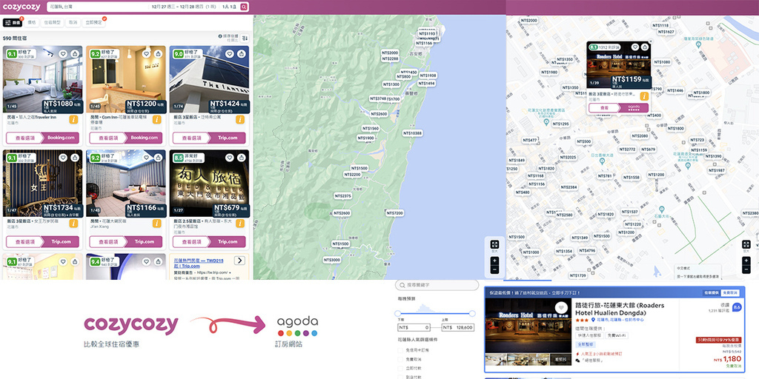
Task: Share the NT$1424 listing card
Action: 242,53
